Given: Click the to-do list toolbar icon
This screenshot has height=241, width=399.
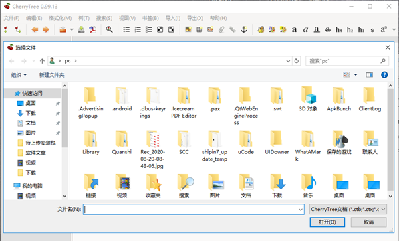Looking at the screenshot, I should point(149,29).
